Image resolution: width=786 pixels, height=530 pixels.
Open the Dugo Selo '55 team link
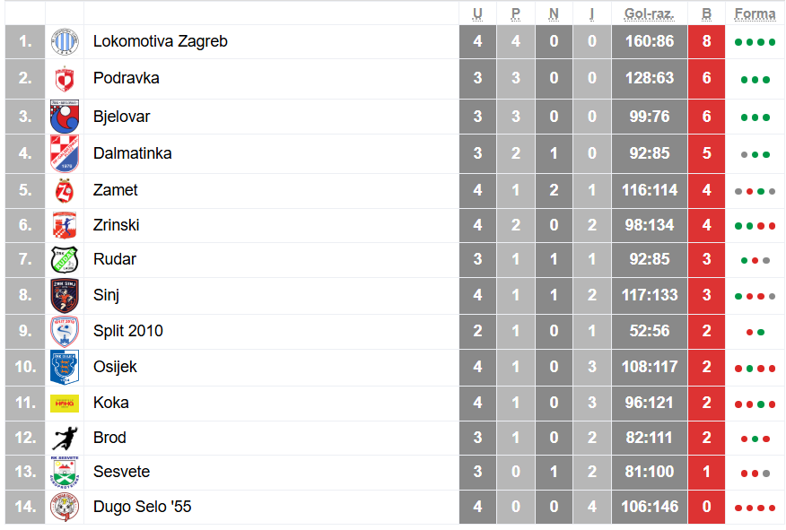(143, 507)
